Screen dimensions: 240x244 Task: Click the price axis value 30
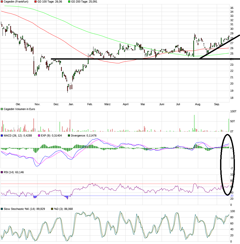pyautogui.click(x=232, y=29)
